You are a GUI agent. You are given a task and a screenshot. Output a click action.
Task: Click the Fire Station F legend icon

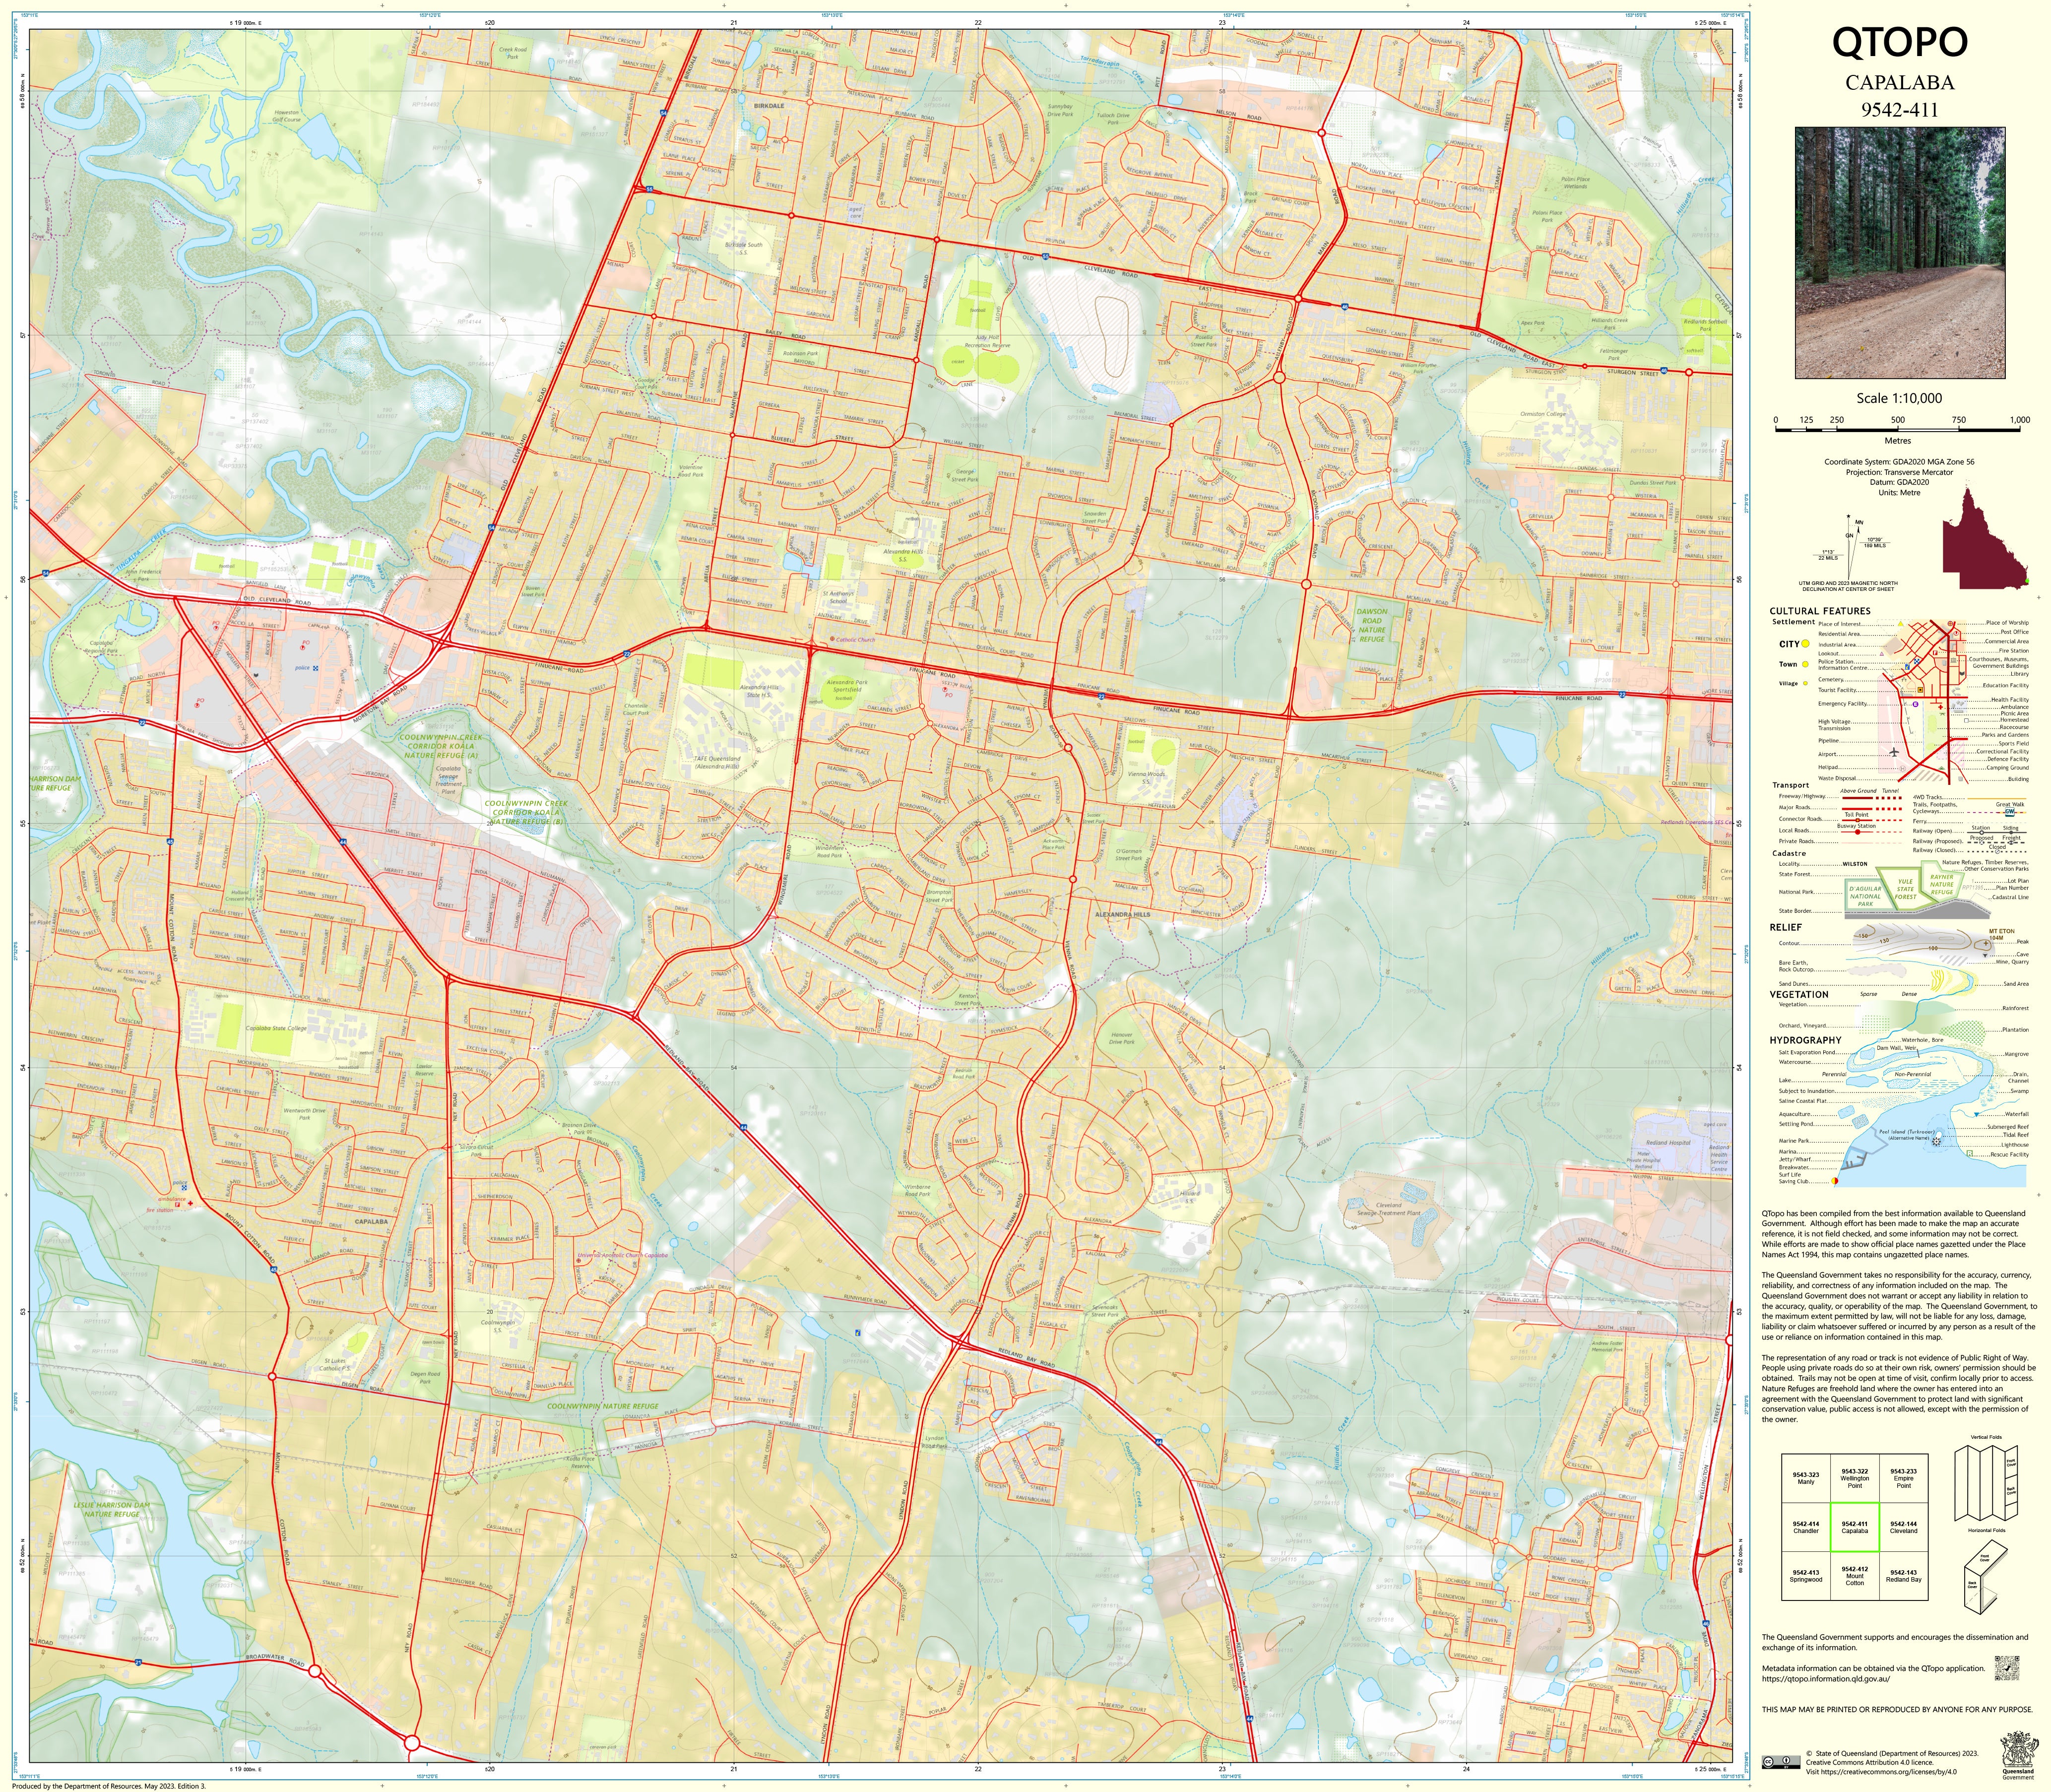(x=1935, y=653)
